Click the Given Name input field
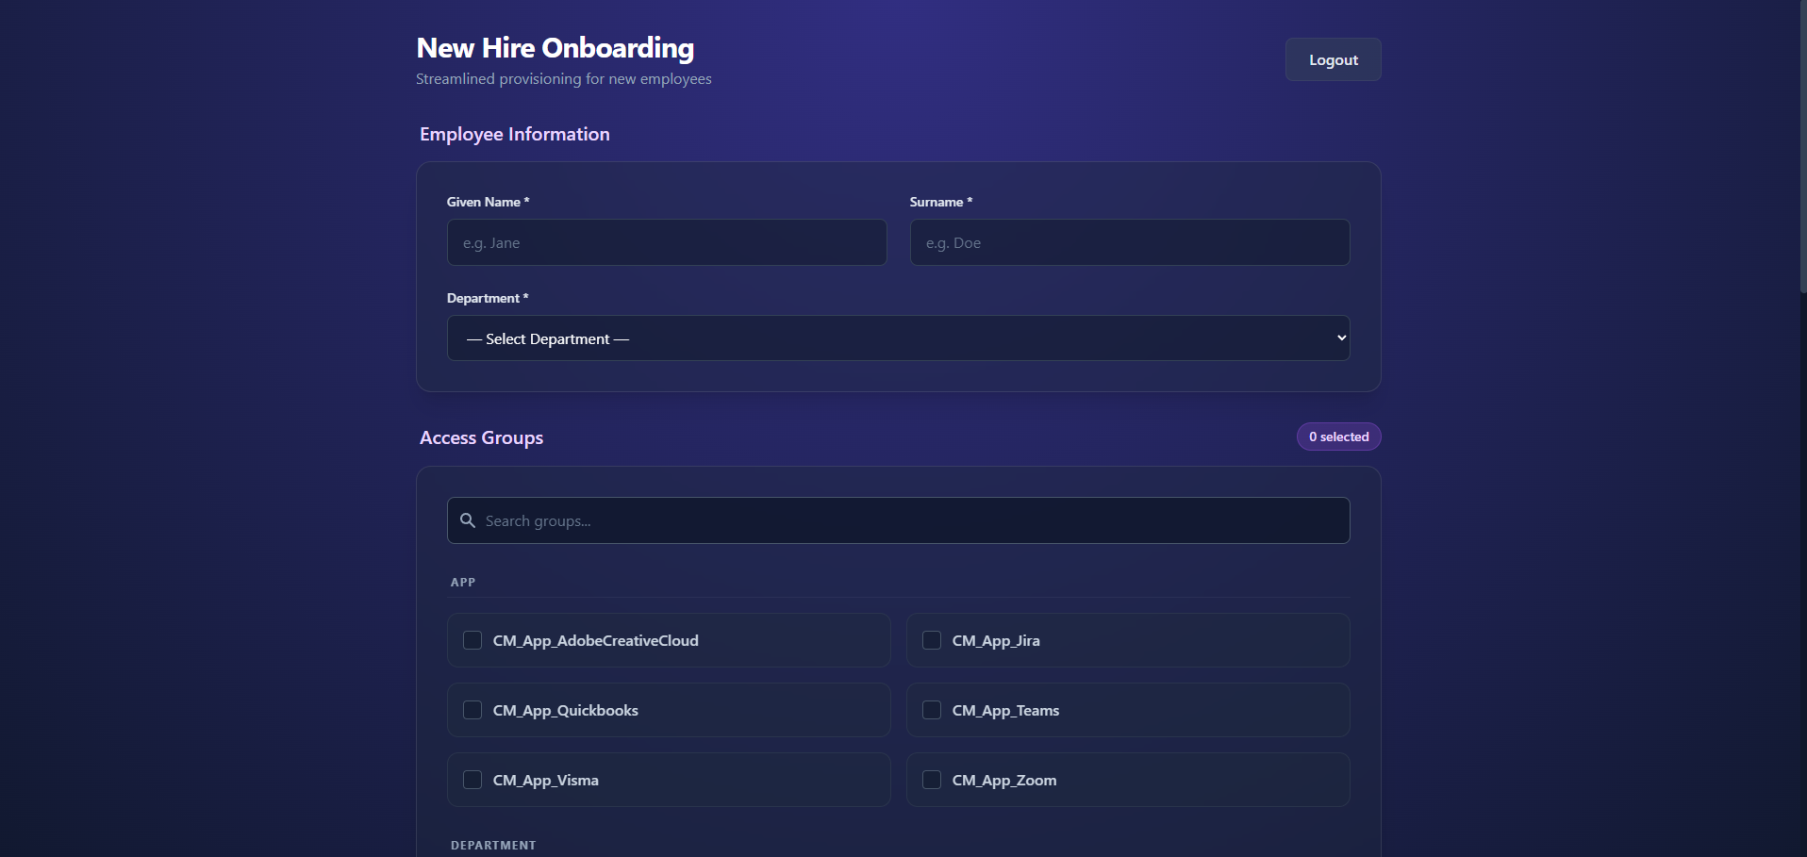The image size is (1807, 857). 666,242
